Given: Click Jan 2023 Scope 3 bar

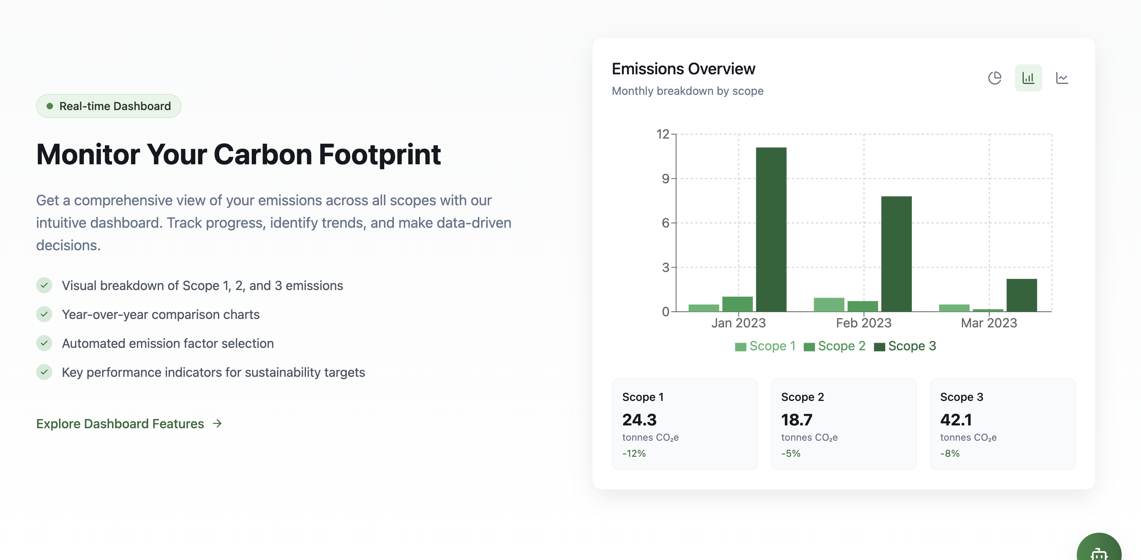Looking at the screenshot, I should [771, 229].
